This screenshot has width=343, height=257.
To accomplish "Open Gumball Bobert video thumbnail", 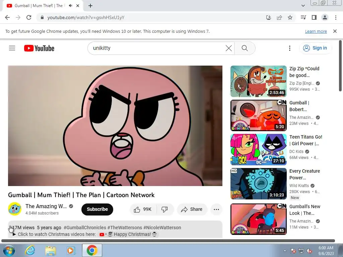I will pyautogui.click(x=258, y=115).
